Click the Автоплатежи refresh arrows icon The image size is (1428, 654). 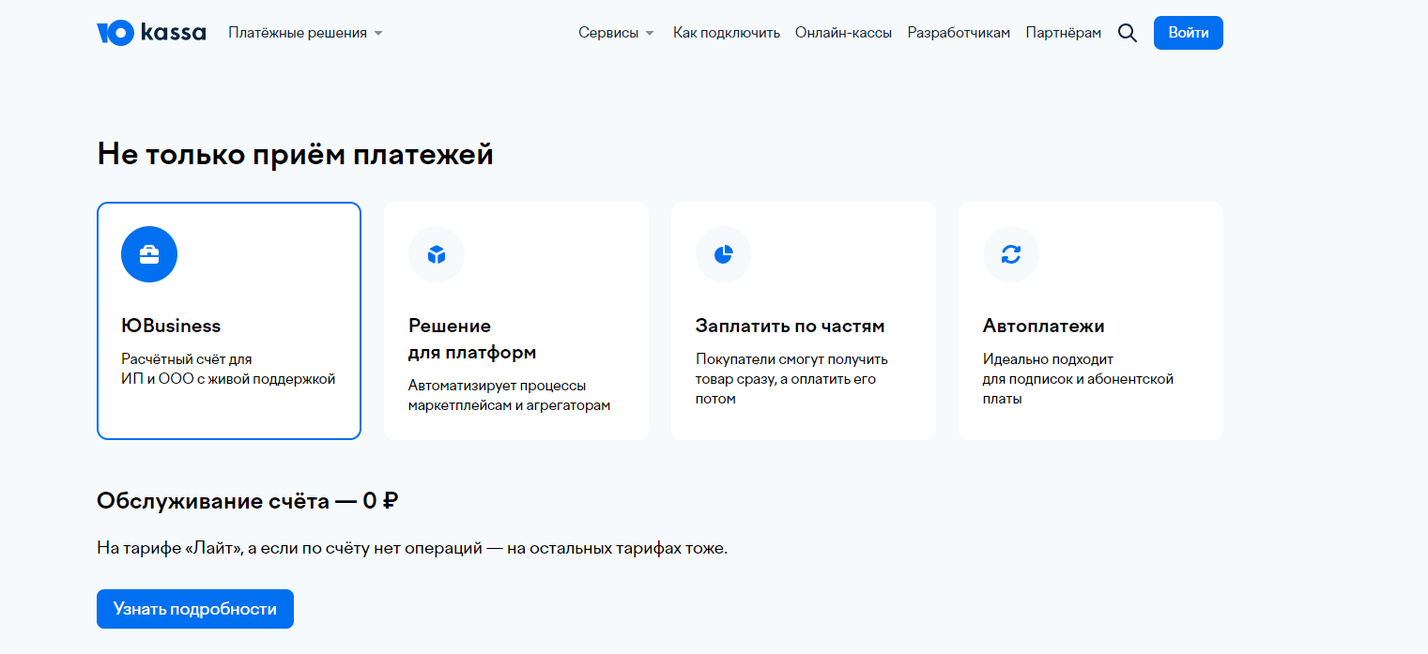(1011, 254)
